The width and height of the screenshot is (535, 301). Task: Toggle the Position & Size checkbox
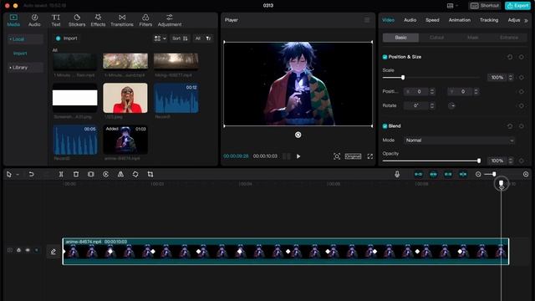[385, 57]
